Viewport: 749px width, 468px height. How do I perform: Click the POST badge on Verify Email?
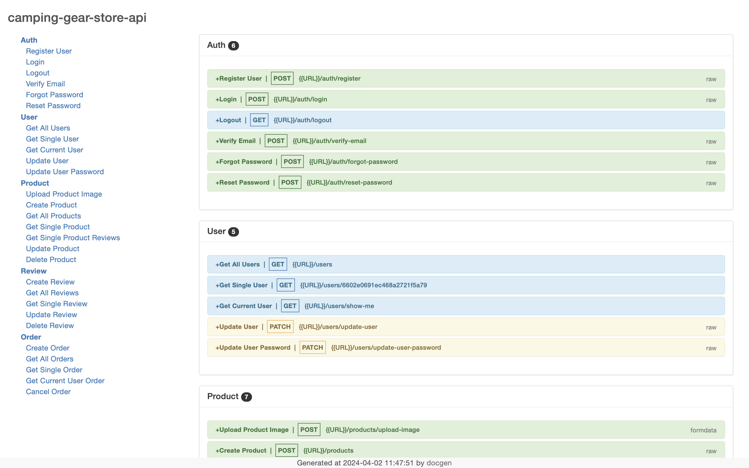(275, 141)
